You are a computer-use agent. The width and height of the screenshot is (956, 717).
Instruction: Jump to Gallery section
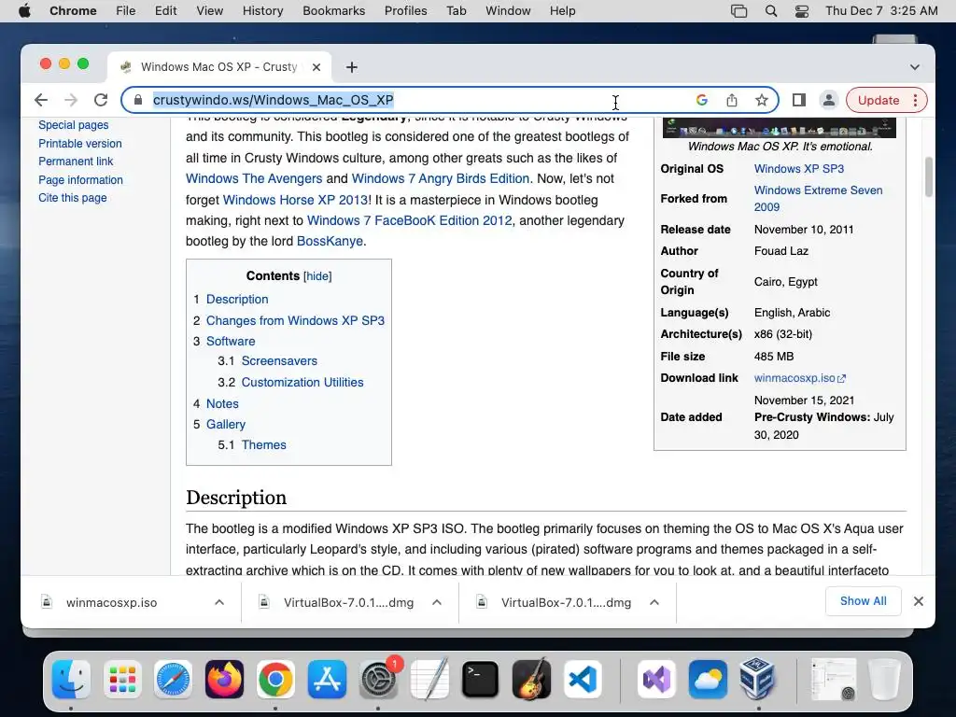point(226,425)
